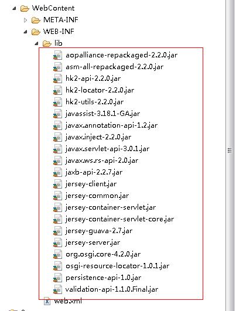236x311 pixels.
Task: Click the lib folder icon
Action: (47, 43)
